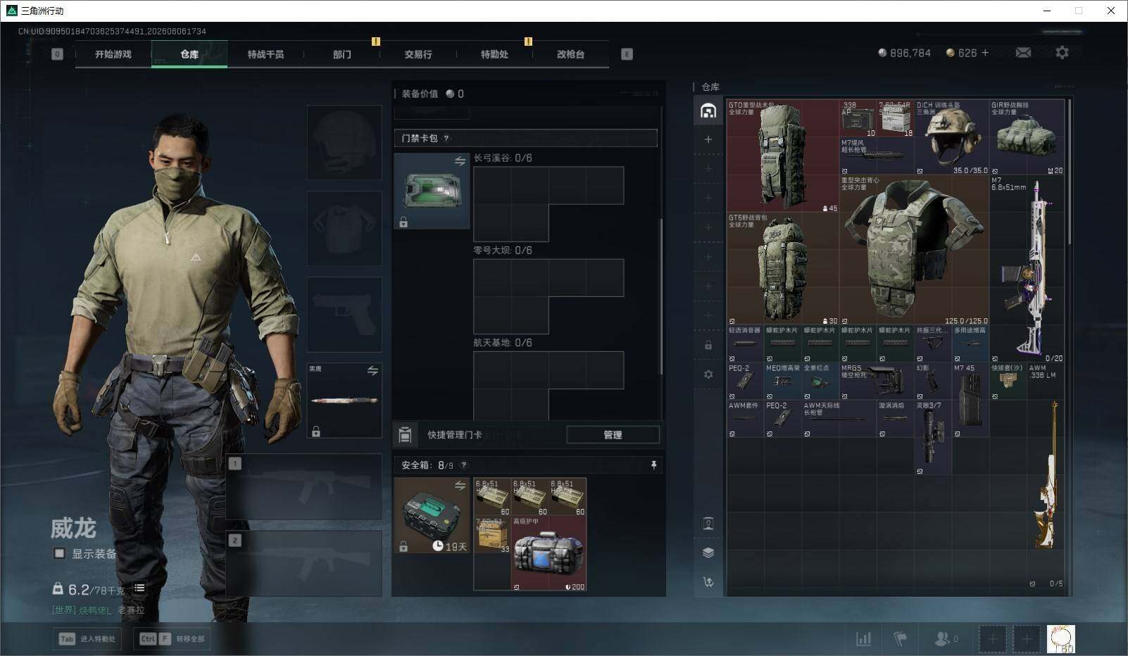Click the Q key hint left of tabs
The image size is (1128, 656).
click(57, 54)
